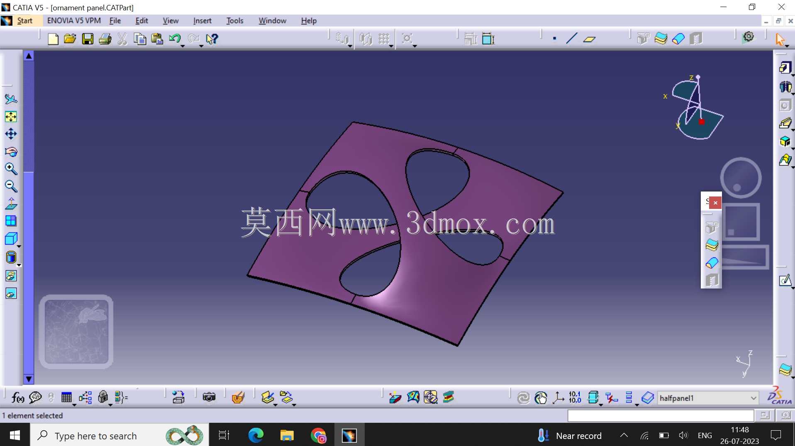
Task: Expand the Undo arrow dropdown
Action: coord(183,46)
